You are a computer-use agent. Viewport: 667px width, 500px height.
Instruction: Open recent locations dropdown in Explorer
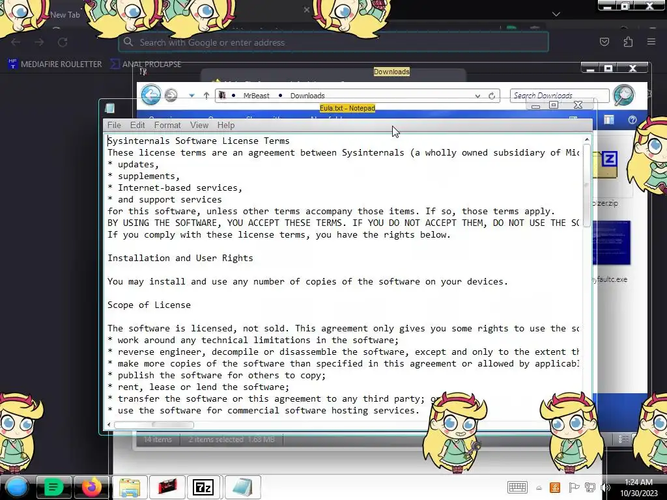(x=192, y=96)
